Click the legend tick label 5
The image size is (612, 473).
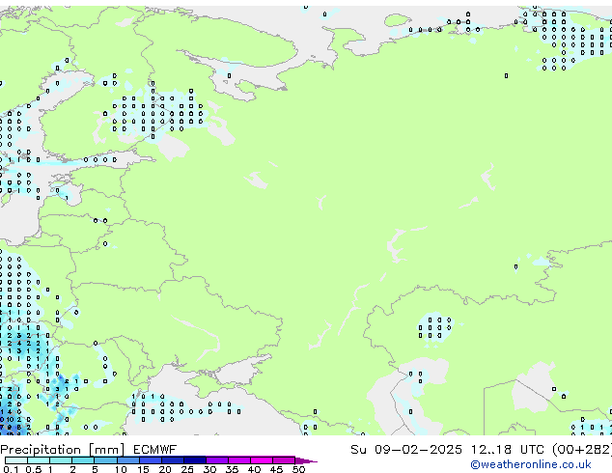click(96, 469)
